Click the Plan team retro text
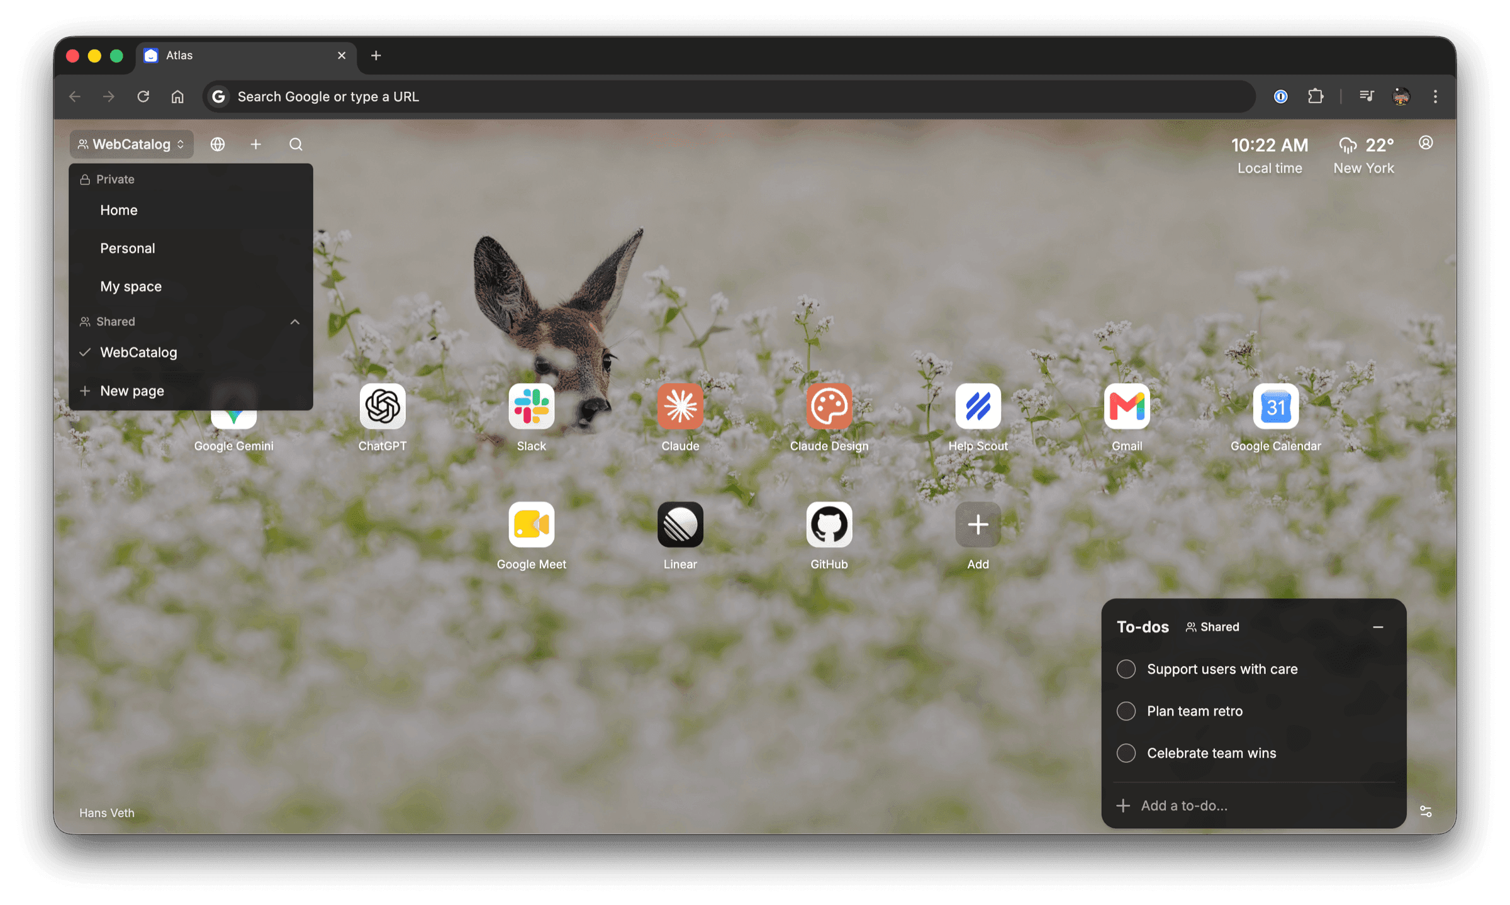Screen dimensions: 1510x905 click(1194, 711)
